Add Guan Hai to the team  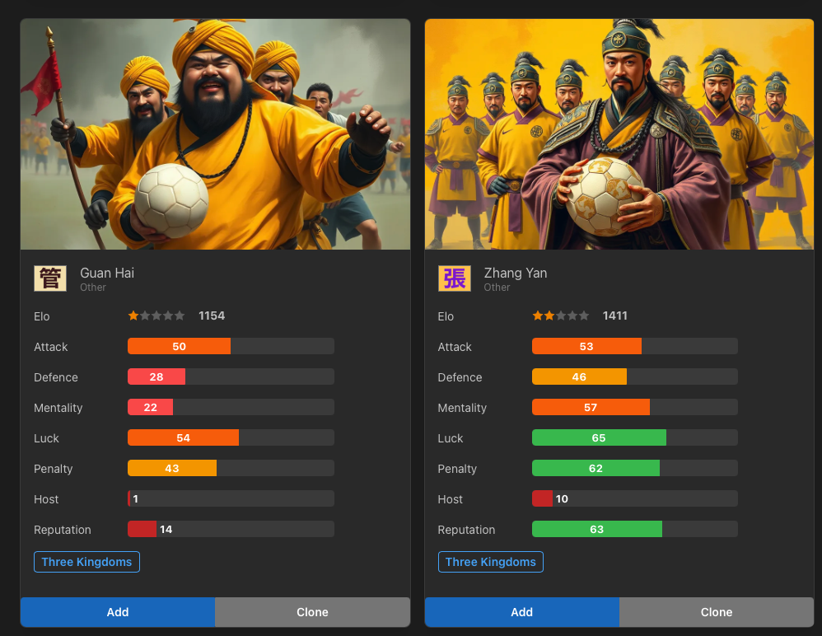pos(118,612)
